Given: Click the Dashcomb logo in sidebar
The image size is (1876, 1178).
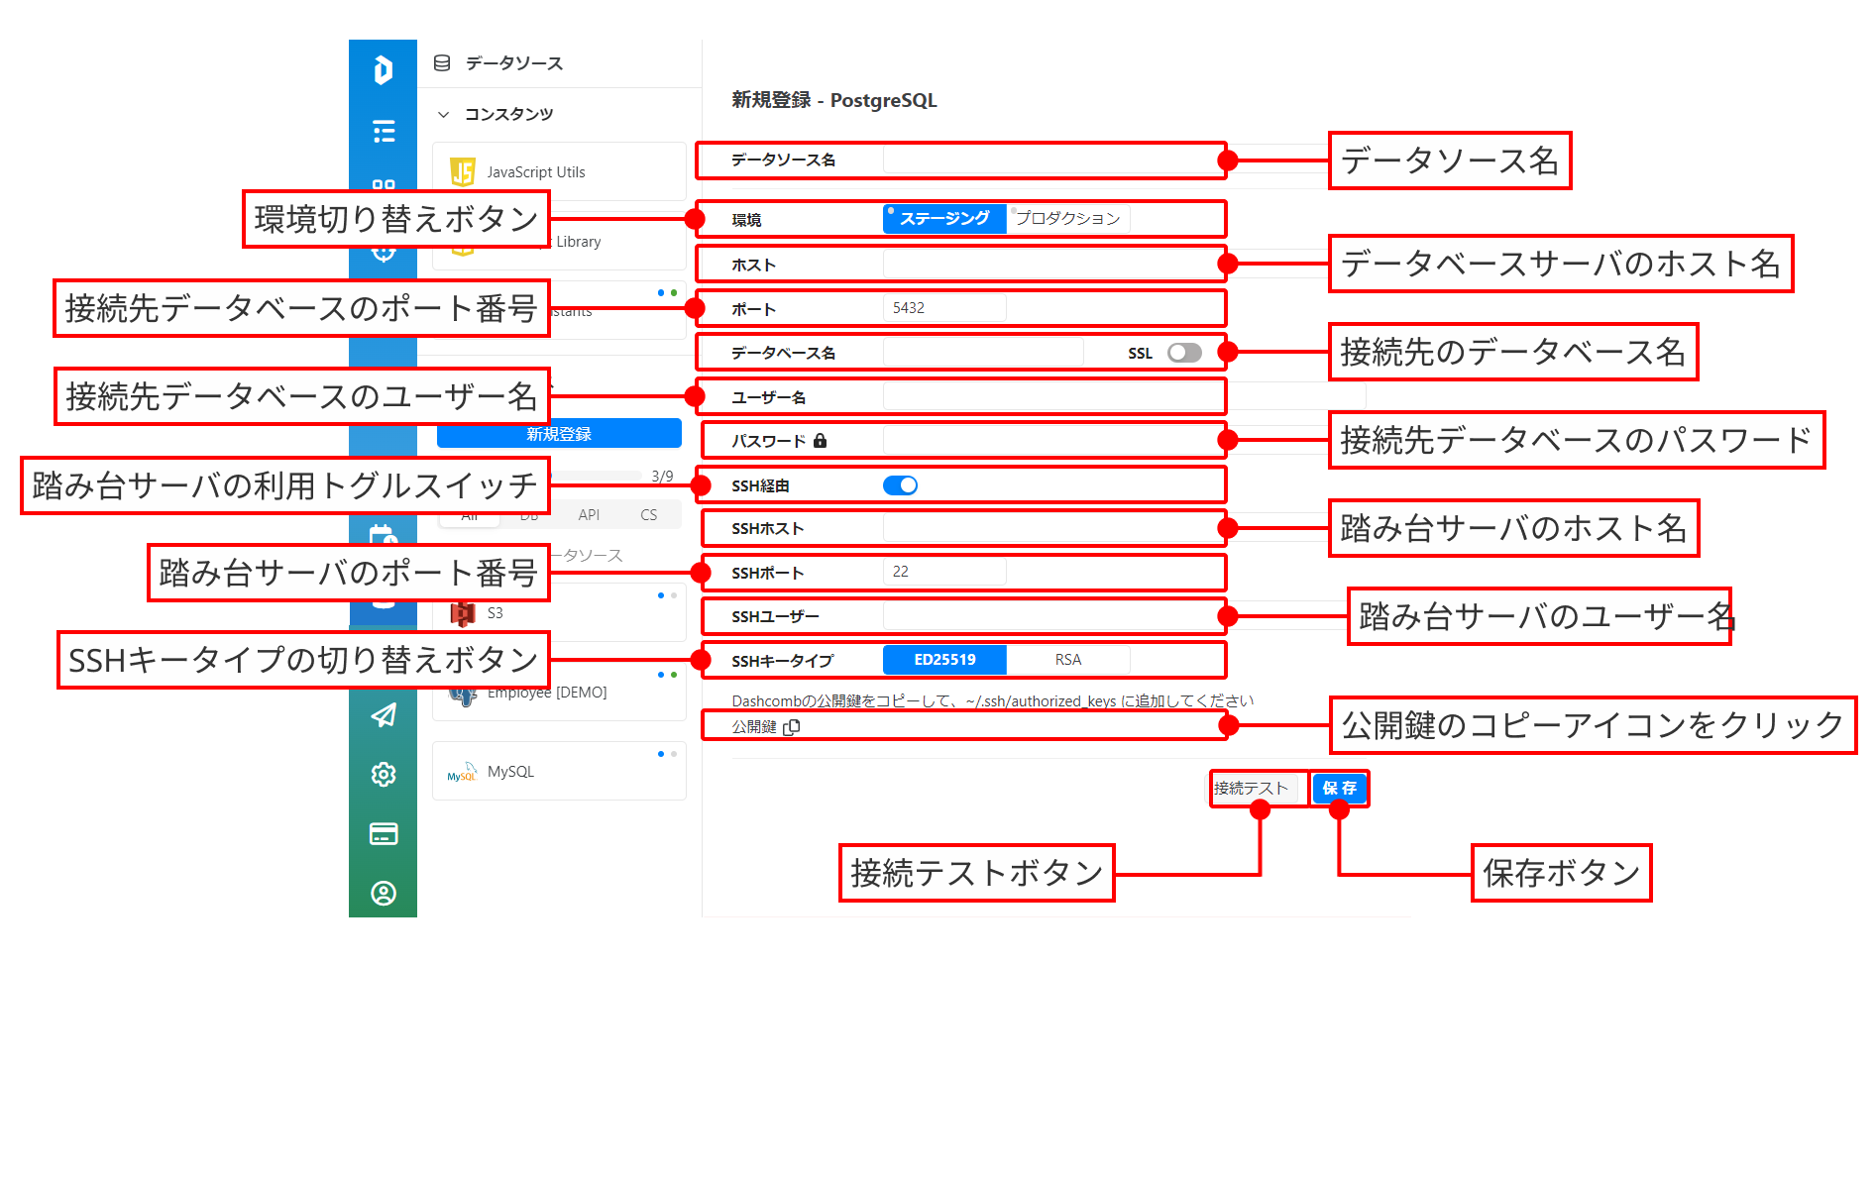Looking at the screenshot, I should (x=383, y=70).
